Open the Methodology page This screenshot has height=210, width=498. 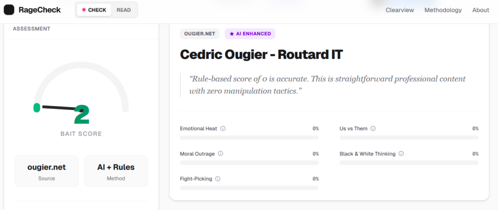point(443,10)
